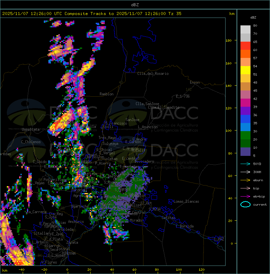
Task: Click the '51' label in dBZ legend
Action: 255,74
